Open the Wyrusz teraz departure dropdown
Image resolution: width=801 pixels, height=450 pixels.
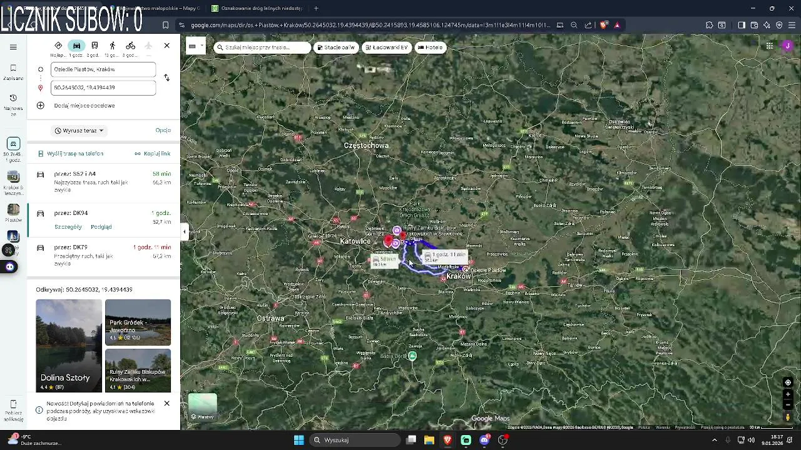(x=79, y=131)
